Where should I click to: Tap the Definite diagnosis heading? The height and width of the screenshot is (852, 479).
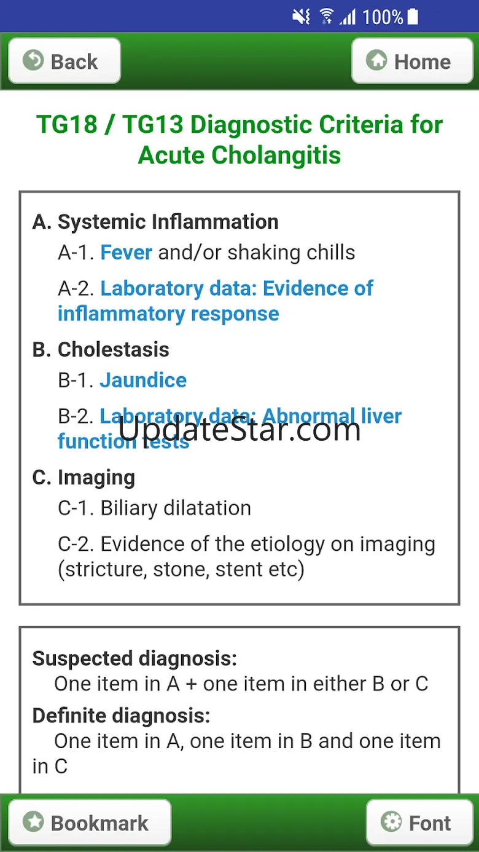pyautogui.click(x=121, y=716)
